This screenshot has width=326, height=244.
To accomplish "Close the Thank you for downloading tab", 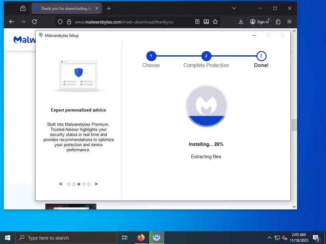I will pos(97,8).
